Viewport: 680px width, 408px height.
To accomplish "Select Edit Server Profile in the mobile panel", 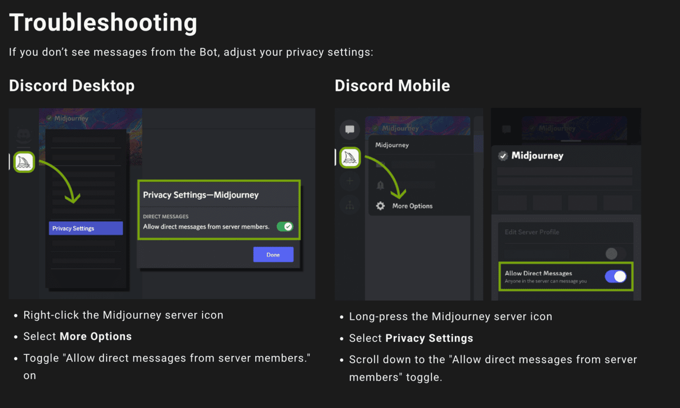I will pos(532,232).
